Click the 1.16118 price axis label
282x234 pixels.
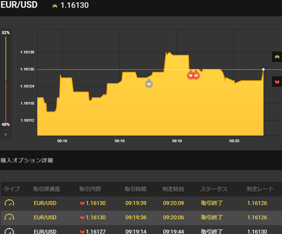point(27,103)
